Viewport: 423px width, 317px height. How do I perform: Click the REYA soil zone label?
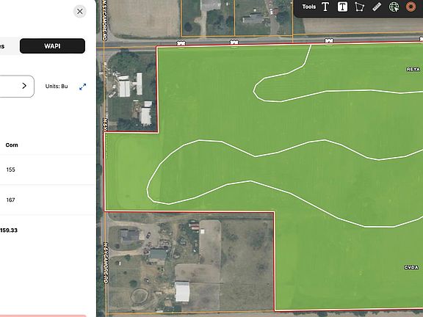pos(413,69)
